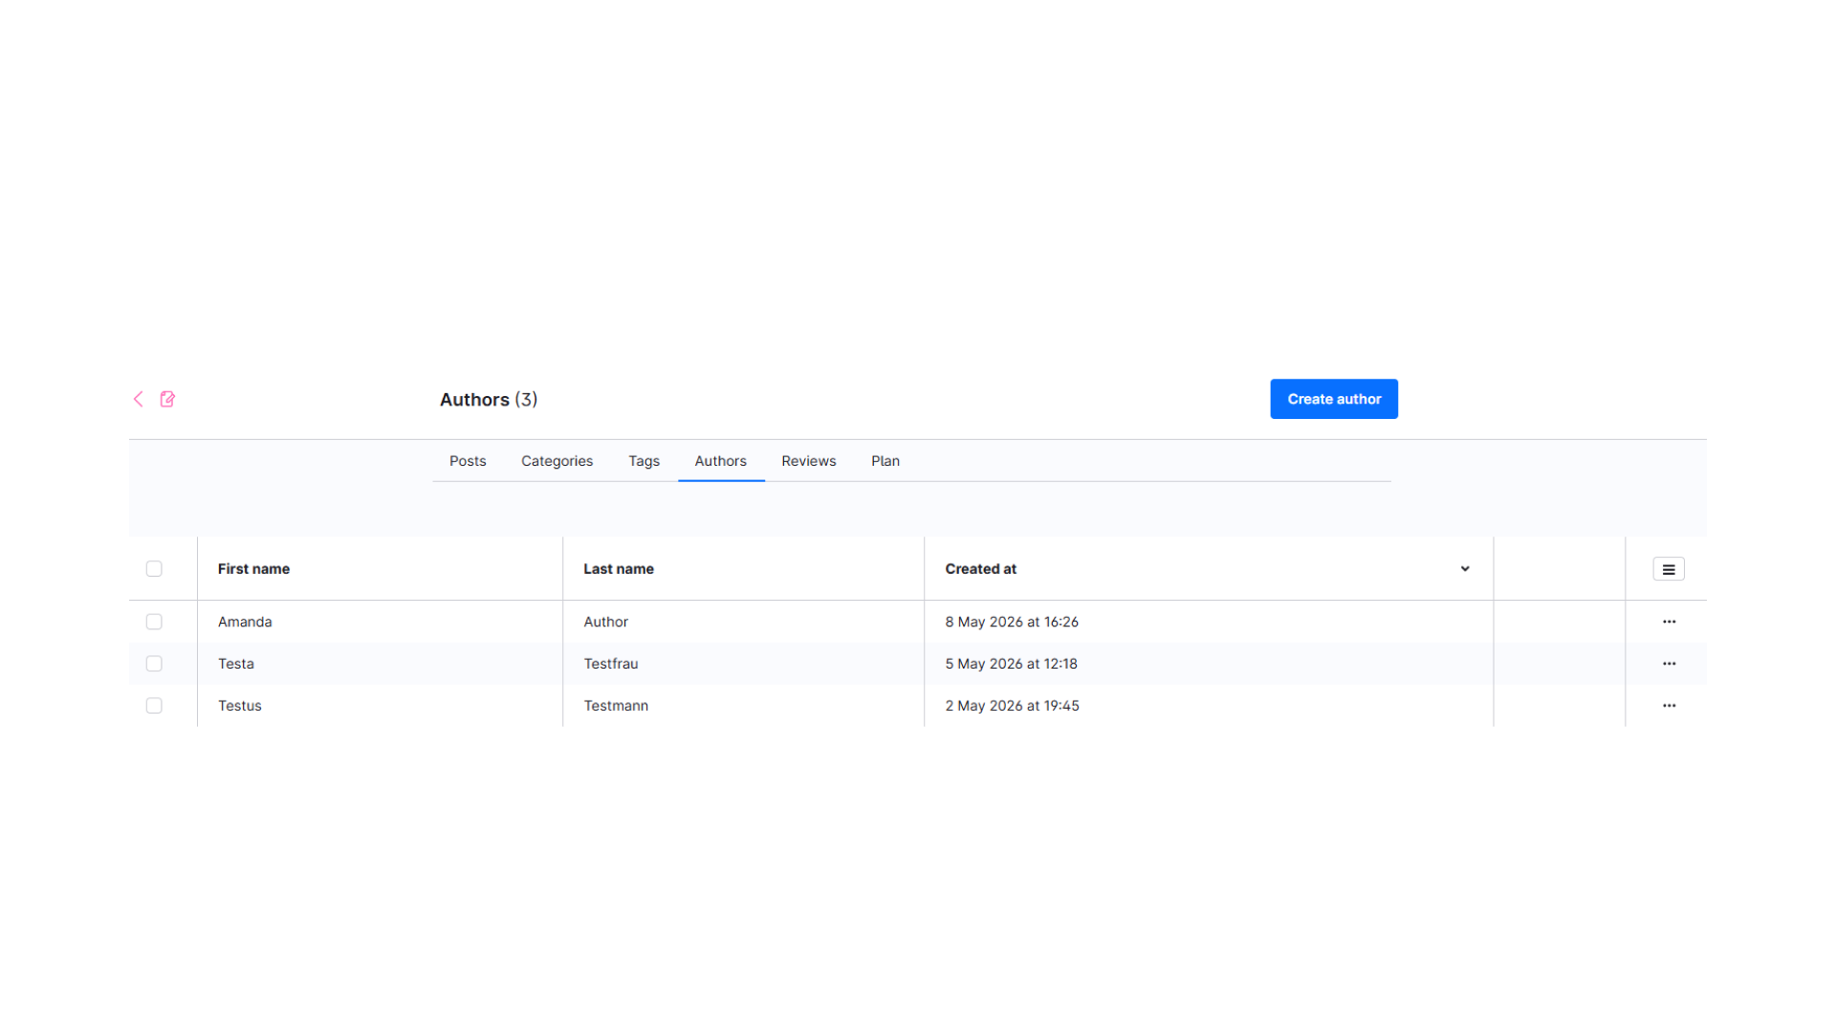Open the Reviews tab

point(808,461)
